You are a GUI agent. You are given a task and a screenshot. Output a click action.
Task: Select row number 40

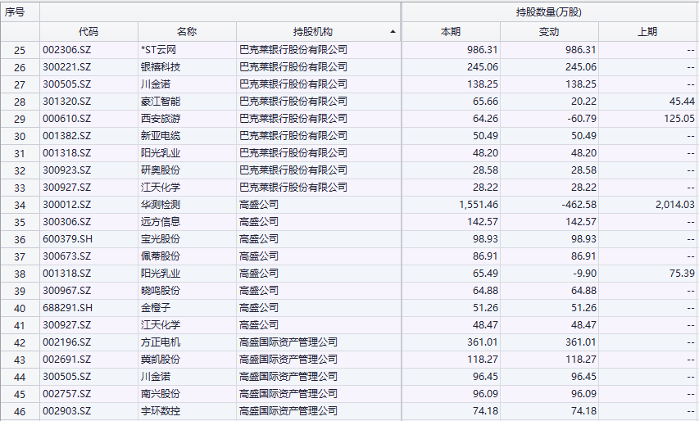[x=20, y=308]
